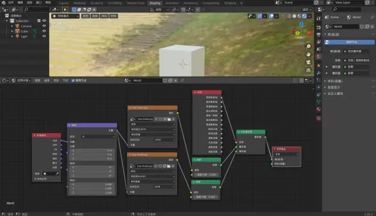Open the Animation workspace tab

[172, 3]
